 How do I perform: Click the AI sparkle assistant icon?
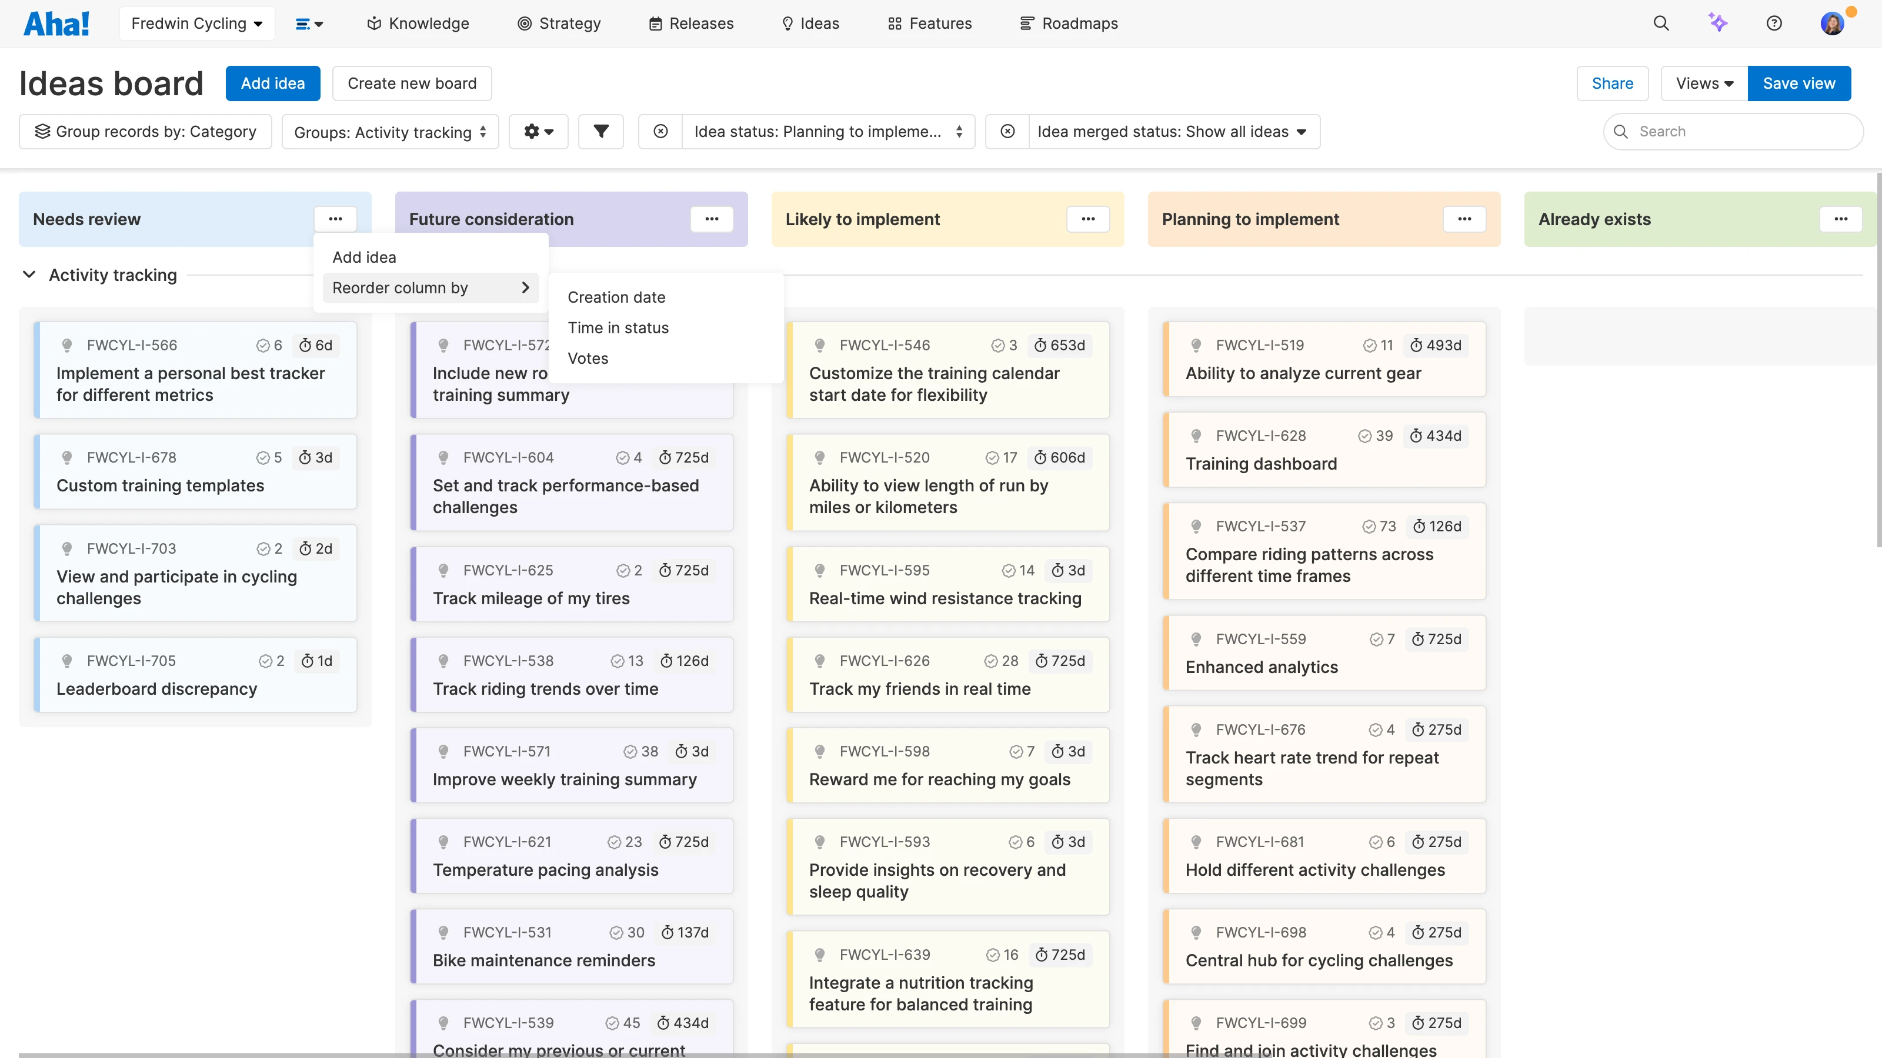point(1717,23)
